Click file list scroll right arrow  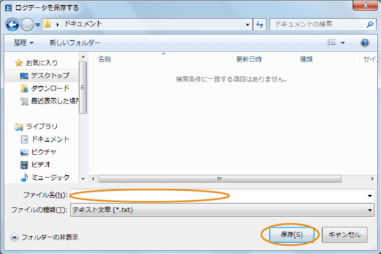[x=373, y=179]
